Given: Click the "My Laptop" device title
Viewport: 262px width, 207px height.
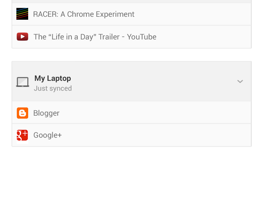Looking at the screenshot, I should point(53,78).
